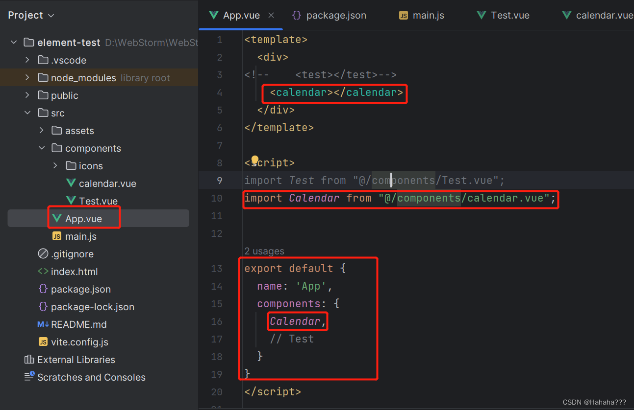The width and height of the screenshot is (634, 410).
Task: Click the index.html file icon
Action: (43, 272)
